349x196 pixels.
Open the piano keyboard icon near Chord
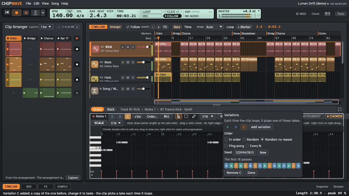[327, 14]
